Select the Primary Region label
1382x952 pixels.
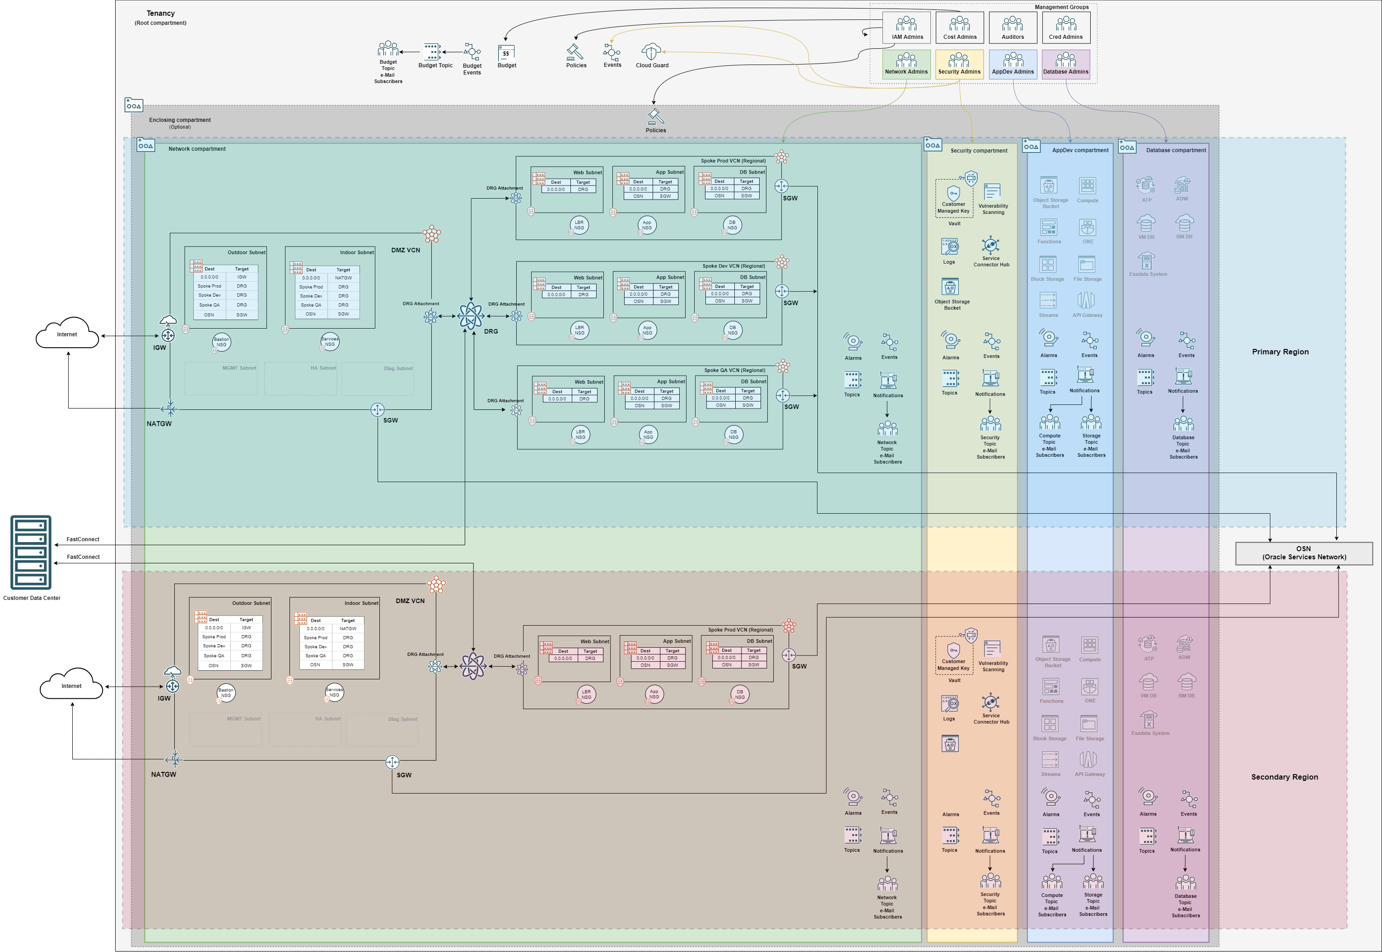(x=1280, y=352)
